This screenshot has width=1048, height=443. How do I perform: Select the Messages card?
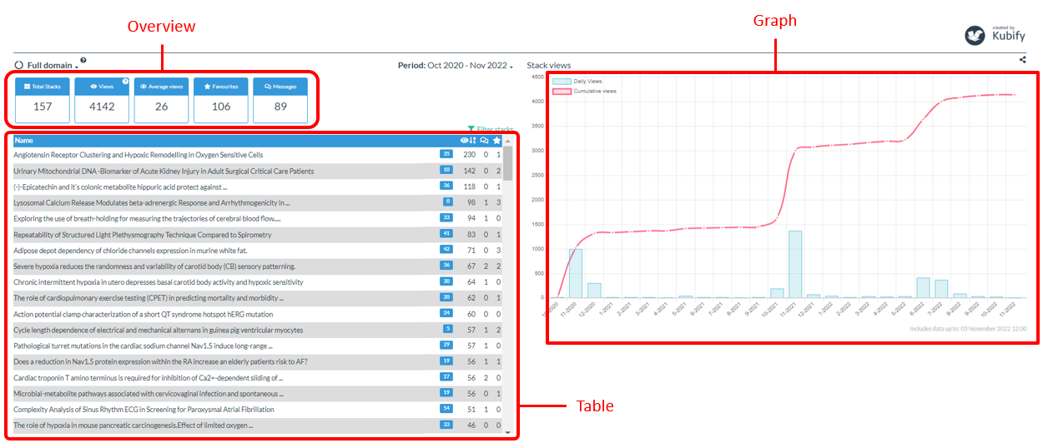click(280, 101)
